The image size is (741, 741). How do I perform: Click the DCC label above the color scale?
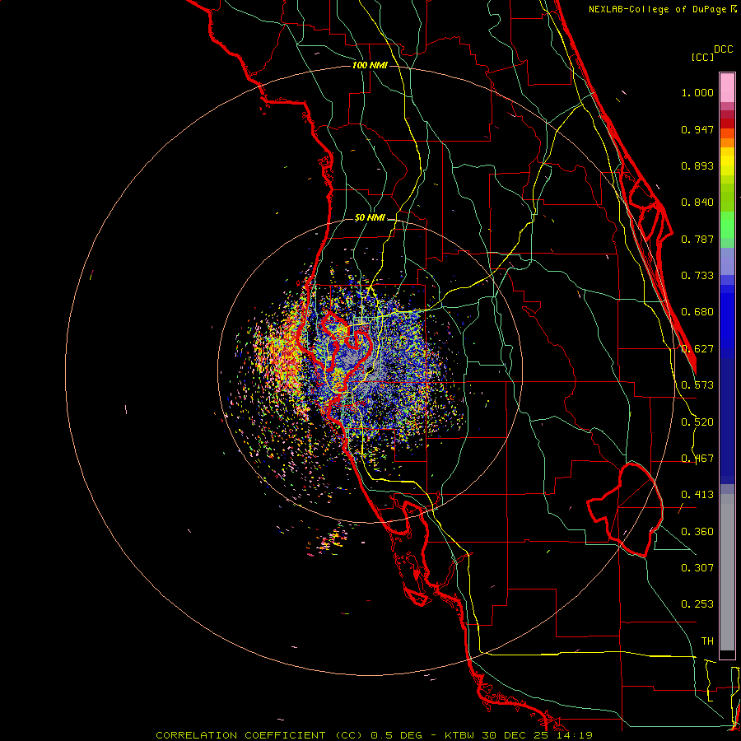pyautogui.click(x=723, y=49)
